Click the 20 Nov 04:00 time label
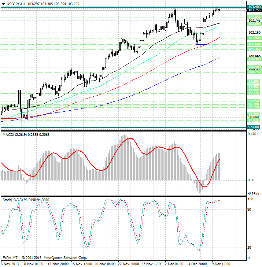 pos(105,264)
